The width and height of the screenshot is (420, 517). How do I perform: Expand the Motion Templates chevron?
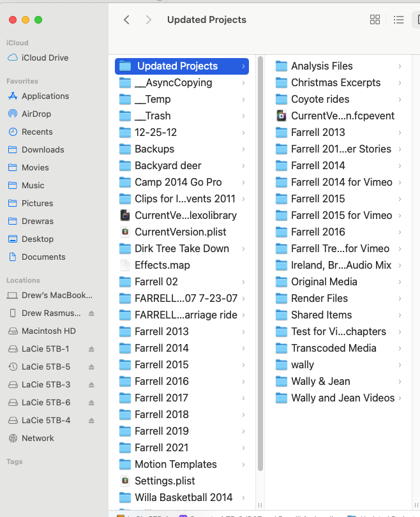pos(243,464)
